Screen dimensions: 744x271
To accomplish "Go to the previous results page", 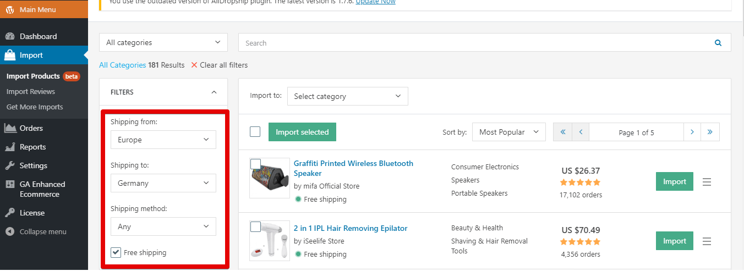I will (581, 132).
